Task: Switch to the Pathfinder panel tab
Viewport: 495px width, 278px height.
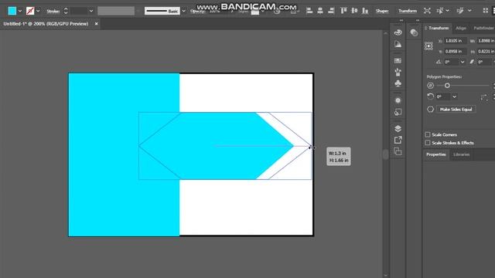Action: tap(483, 28)
